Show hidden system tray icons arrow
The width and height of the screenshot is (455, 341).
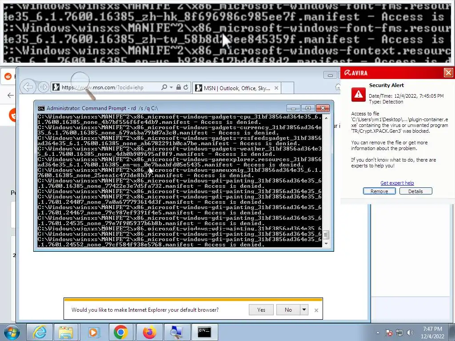click(x=378, y=333)
